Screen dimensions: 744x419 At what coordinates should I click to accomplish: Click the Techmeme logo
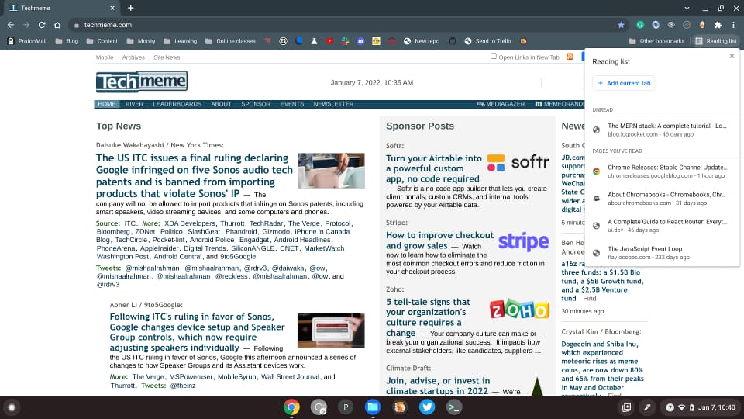(x=142, y=81)
